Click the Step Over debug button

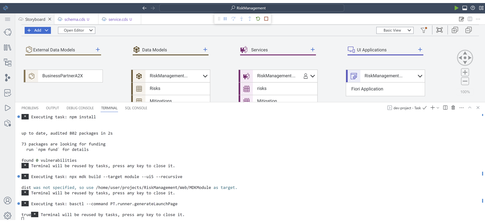[233, 19]
